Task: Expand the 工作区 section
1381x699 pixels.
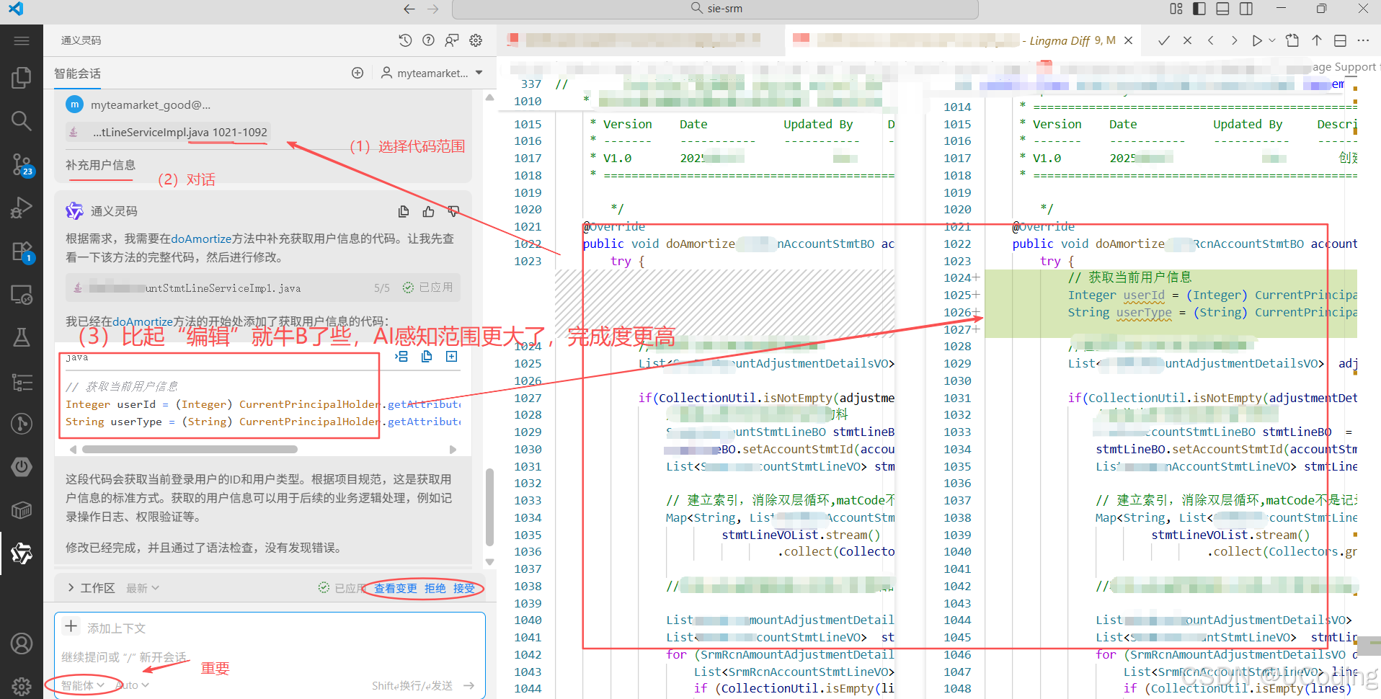Action: pos(91,588)
